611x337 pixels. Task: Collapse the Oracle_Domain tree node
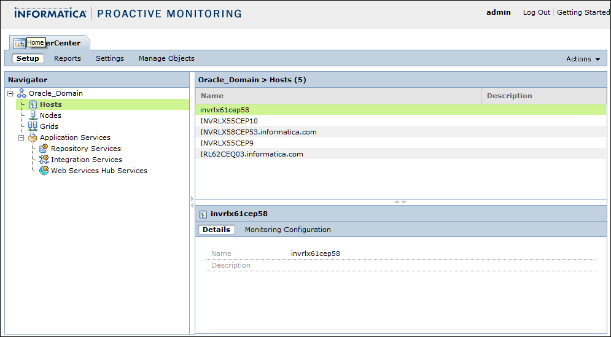point(10,93)
